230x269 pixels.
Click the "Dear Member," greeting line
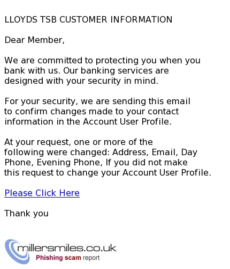coord(34,40)
